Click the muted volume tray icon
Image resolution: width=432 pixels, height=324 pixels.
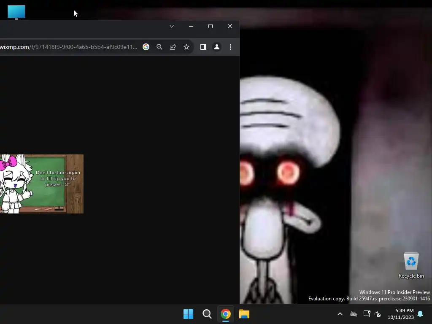(378, 314)
